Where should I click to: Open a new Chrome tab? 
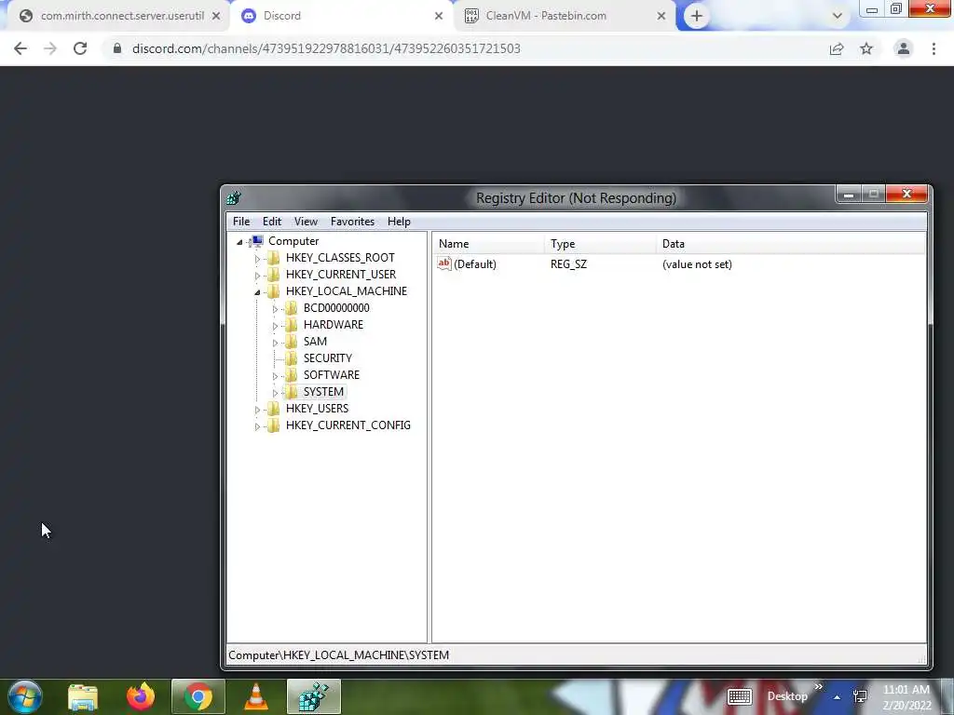[x=697, y=16]
